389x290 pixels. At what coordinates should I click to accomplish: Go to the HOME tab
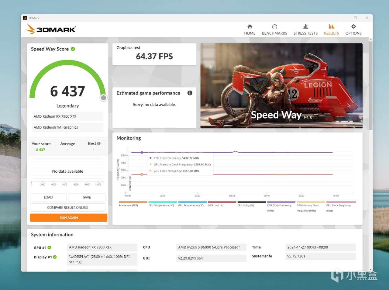point(250,29)
